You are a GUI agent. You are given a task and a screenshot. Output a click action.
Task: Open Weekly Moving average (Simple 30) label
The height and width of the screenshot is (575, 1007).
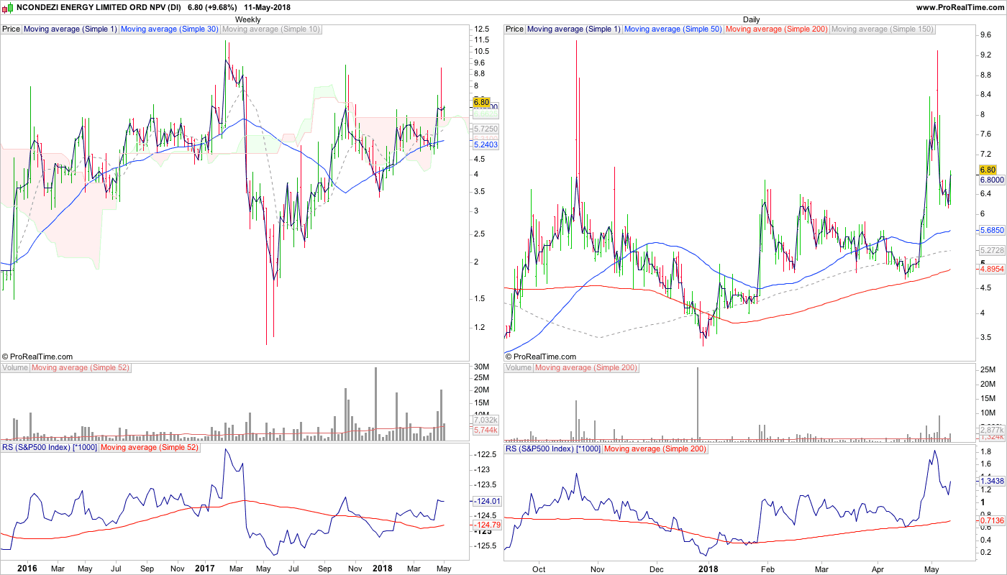pos(170,29)
